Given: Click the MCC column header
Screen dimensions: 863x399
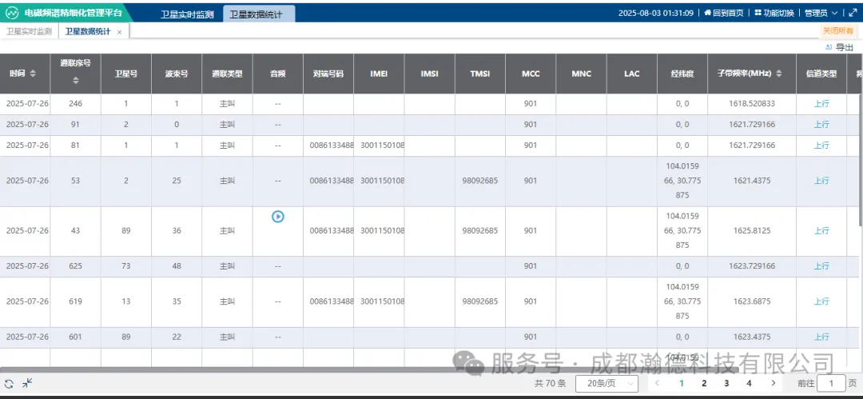Looking at the screenshot, I should click(531, 74).
